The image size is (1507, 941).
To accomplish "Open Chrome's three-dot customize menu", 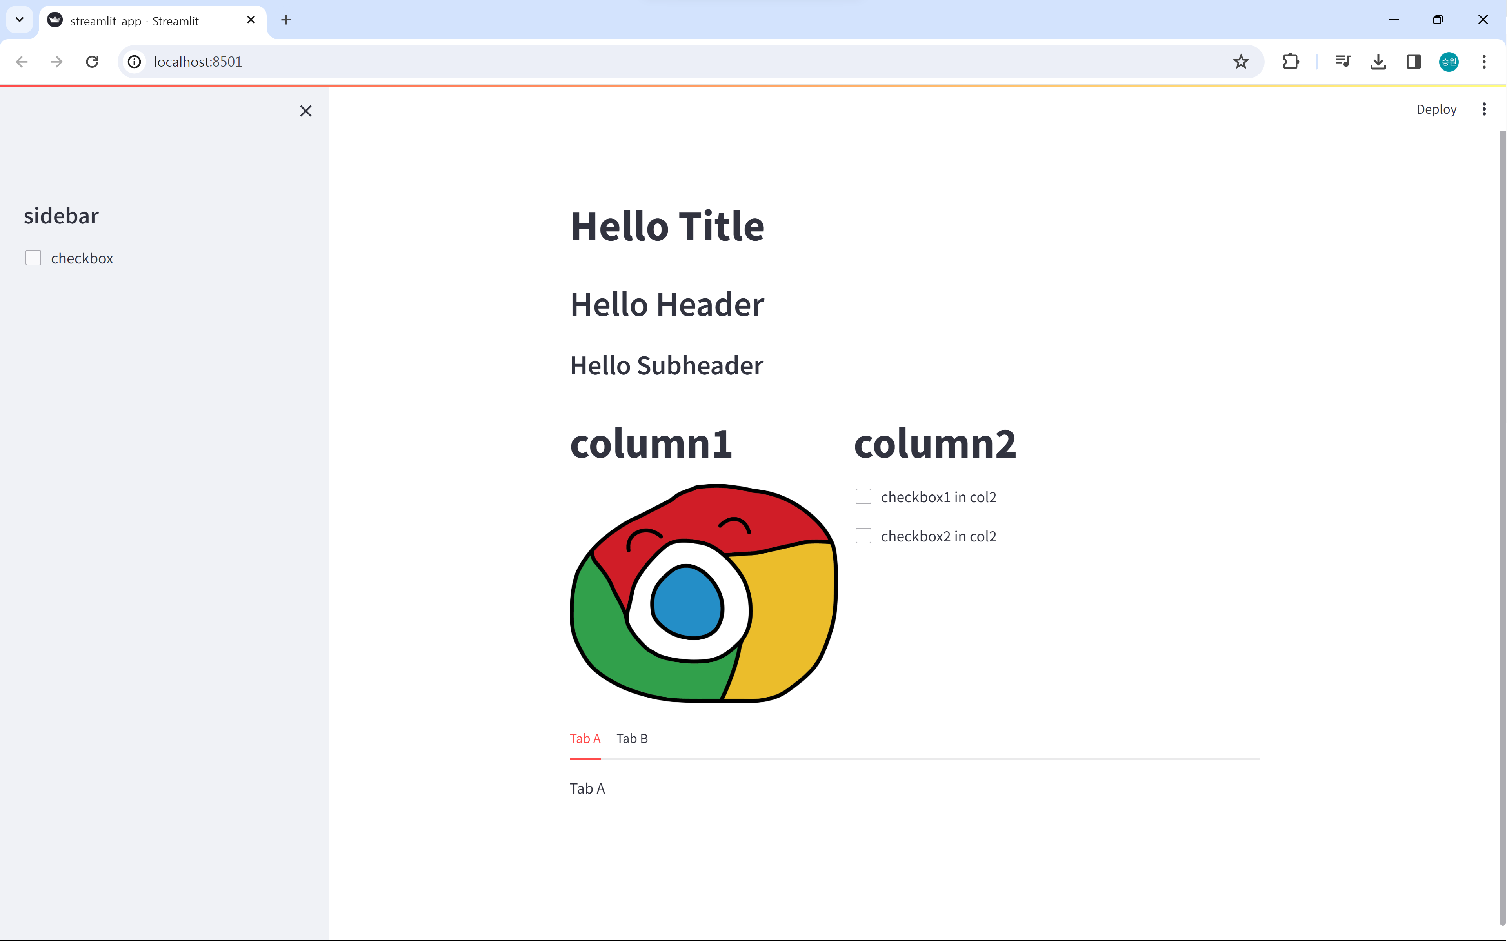I will click(1484, 62).
